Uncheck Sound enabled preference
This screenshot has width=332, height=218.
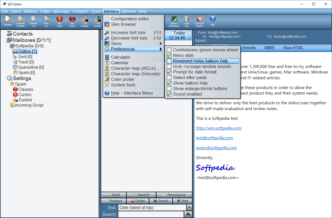[x=202, y=94]
